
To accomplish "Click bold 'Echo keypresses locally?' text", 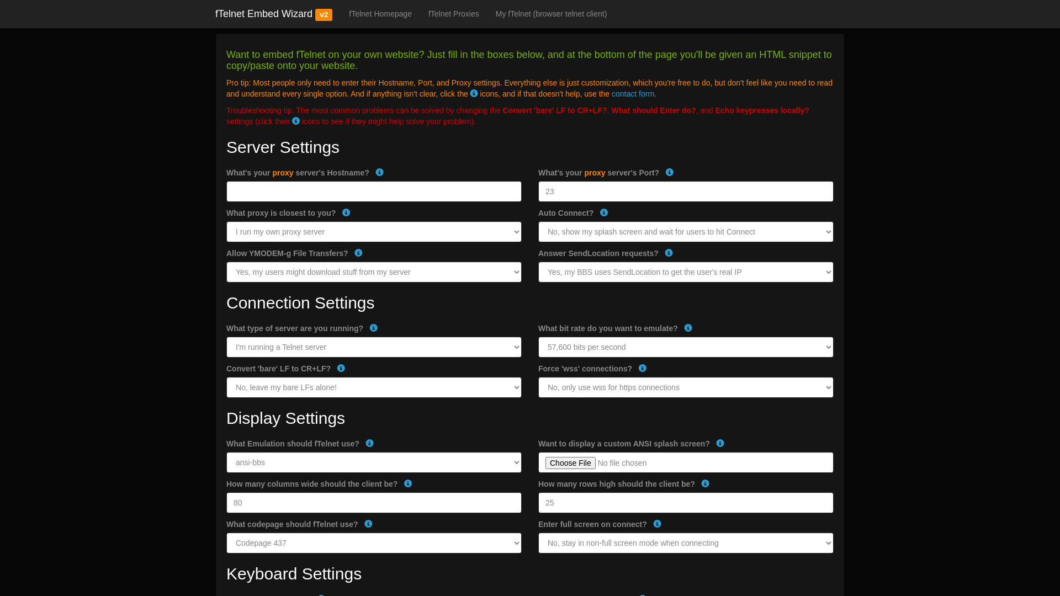I will coord(762,110).
